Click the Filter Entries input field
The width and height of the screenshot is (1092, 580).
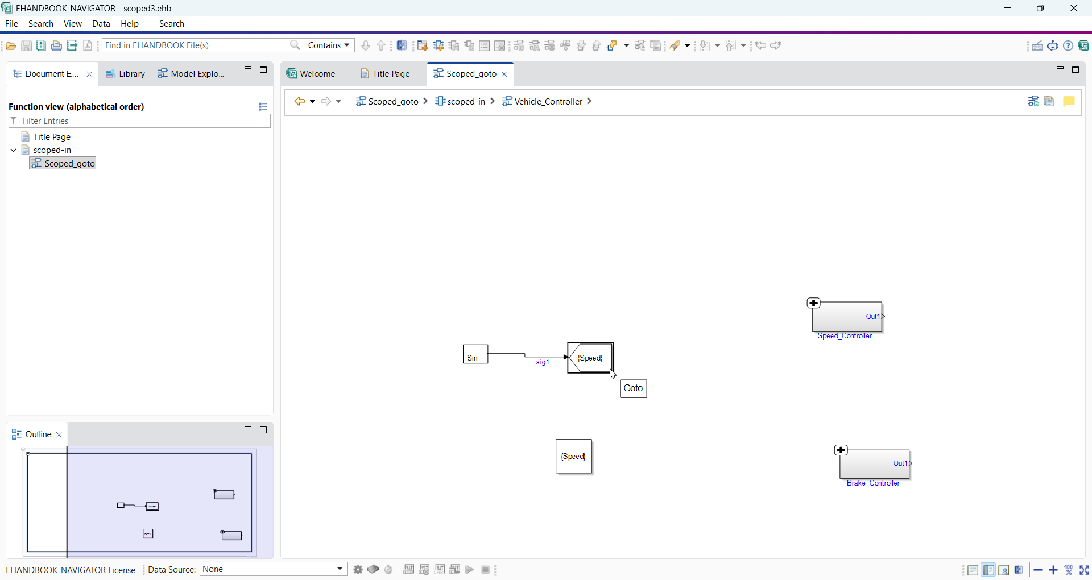coord(139,121)
